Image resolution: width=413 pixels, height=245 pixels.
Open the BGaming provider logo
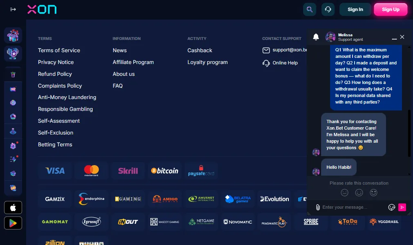[128, 199]
